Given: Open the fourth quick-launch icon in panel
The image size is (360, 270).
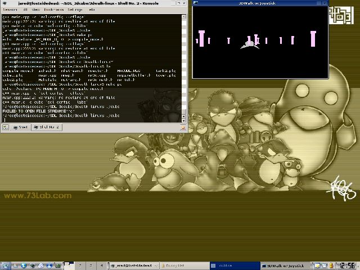Looking at the screenshot, I should click(41, 265).
